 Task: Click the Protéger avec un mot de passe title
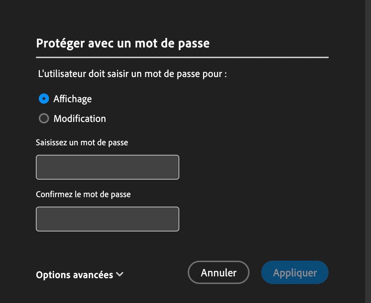pos(123,43)
